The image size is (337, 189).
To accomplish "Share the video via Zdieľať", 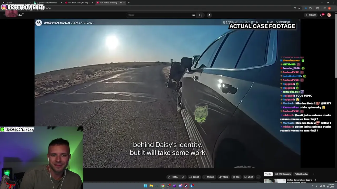I will click(194, 177).
